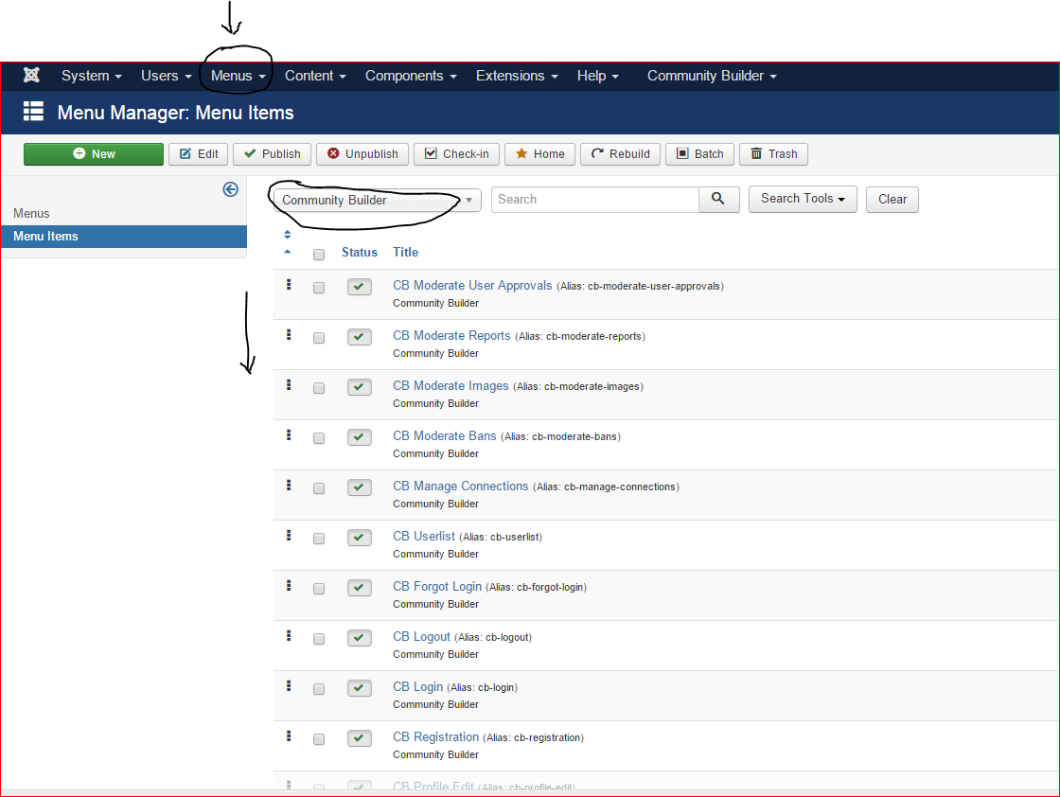The height and width of the screenshot is (797, 1060).
Task: Toggle published status of CB Userlist
Action: tap(359, 538)
